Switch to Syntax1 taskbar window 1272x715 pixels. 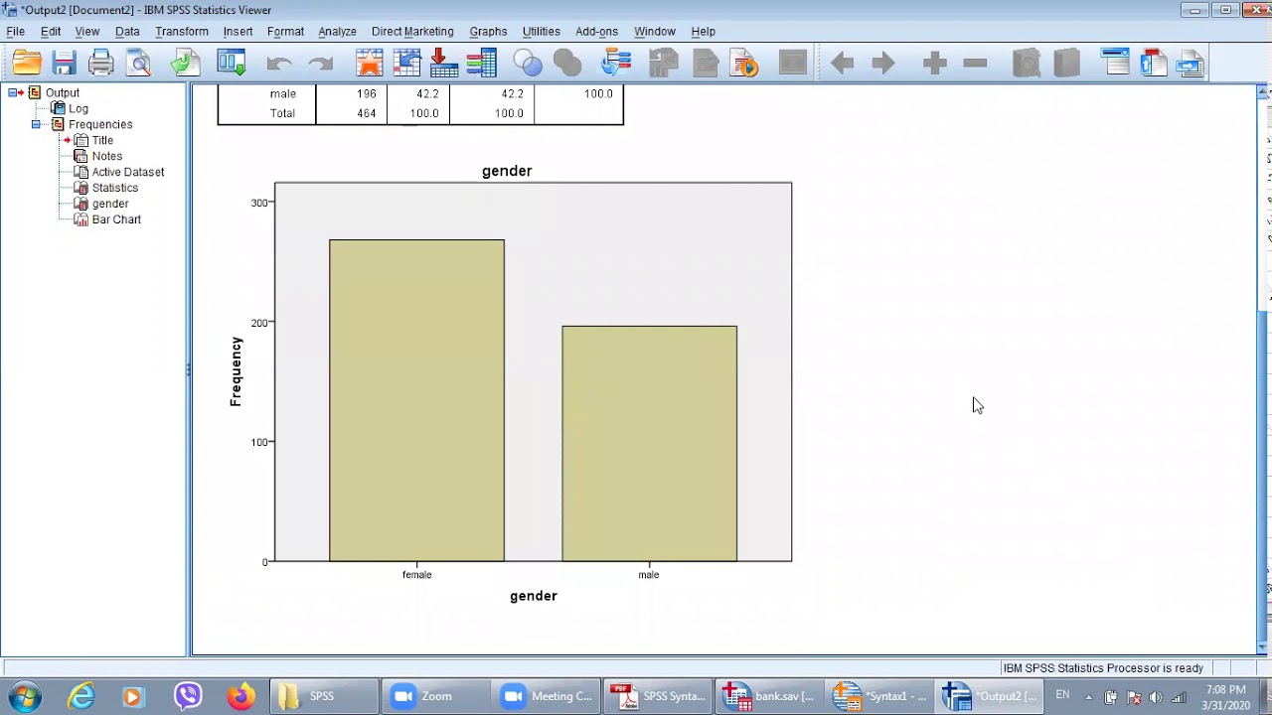coord(879,696)
